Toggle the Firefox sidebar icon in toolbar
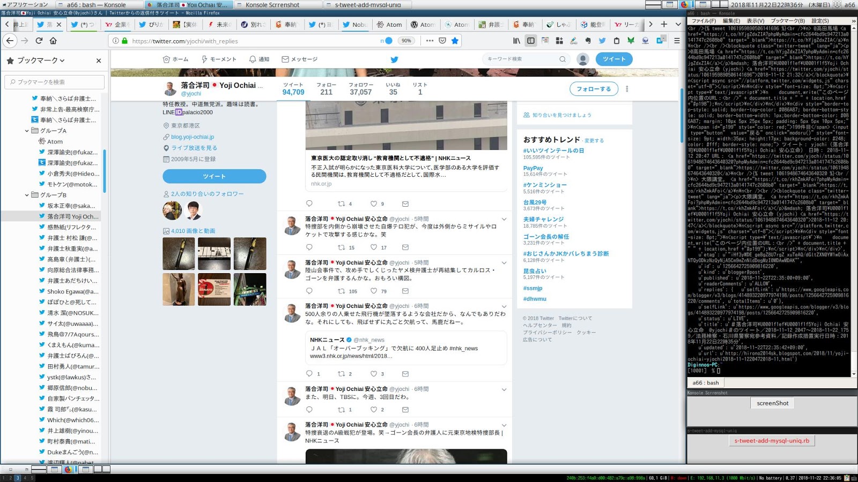 point(531,41)
